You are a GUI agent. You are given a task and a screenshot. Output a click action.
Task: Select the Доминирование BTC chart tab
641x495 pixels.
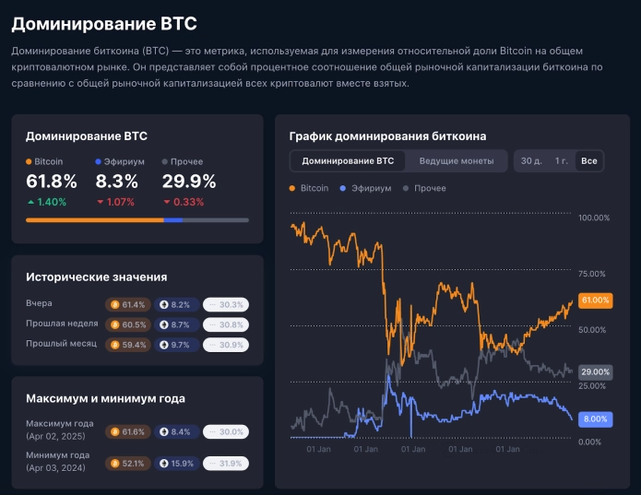[348, 160]
